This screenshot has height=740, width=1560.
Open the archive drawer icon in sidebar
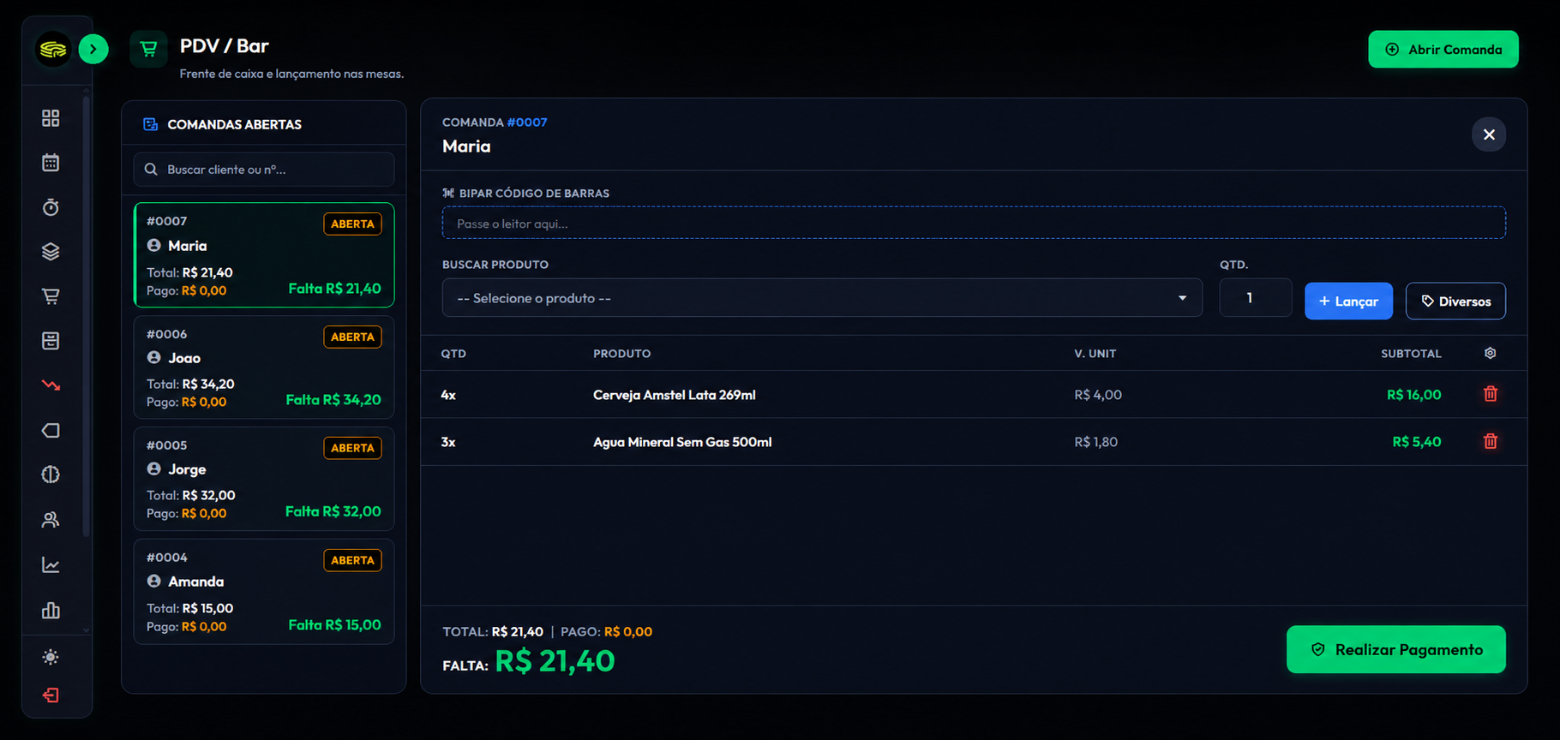point(51,341)
